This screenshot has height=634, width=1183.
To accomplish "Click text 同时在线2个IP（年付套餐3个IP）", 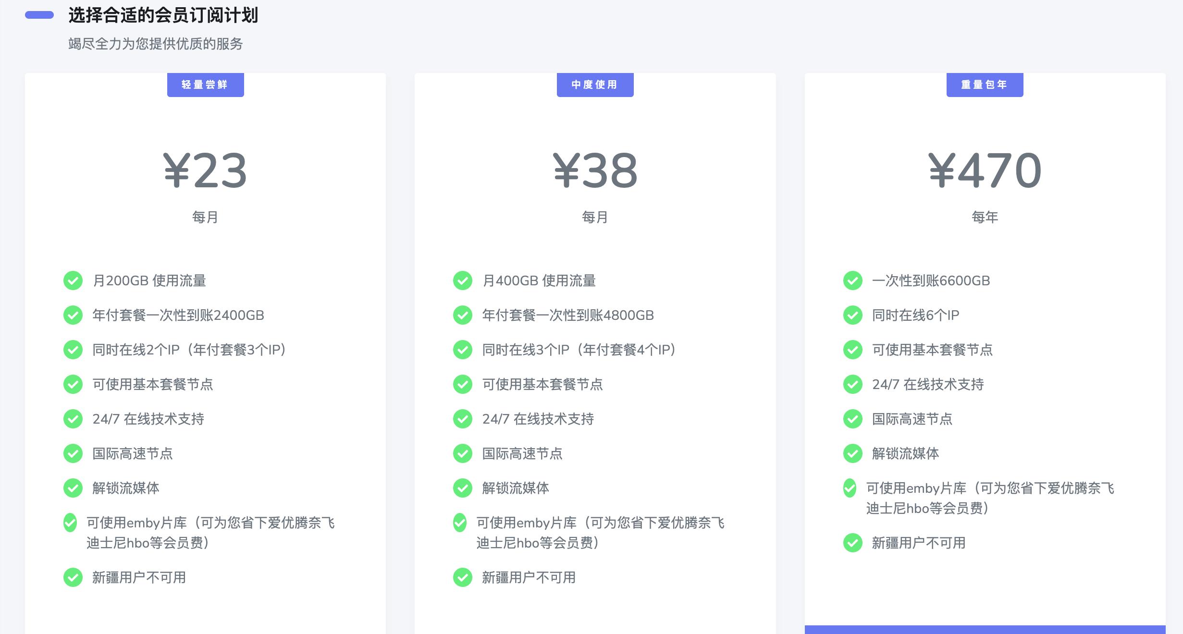I will tap(189, 350).
